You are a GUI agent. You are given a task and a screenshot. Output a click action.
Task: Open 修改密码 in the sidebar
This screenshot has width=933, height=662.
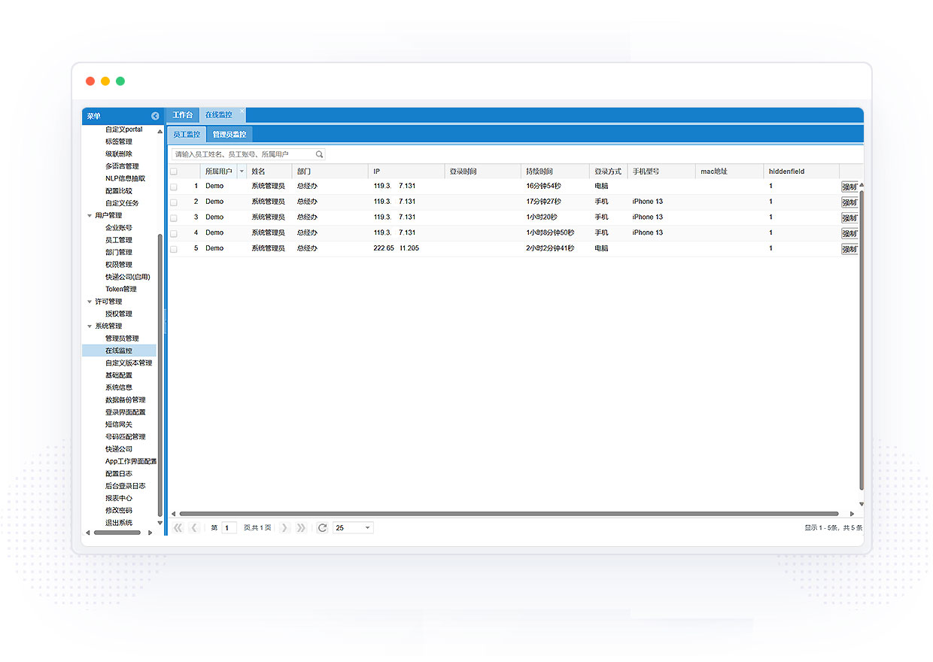[119, 511]
